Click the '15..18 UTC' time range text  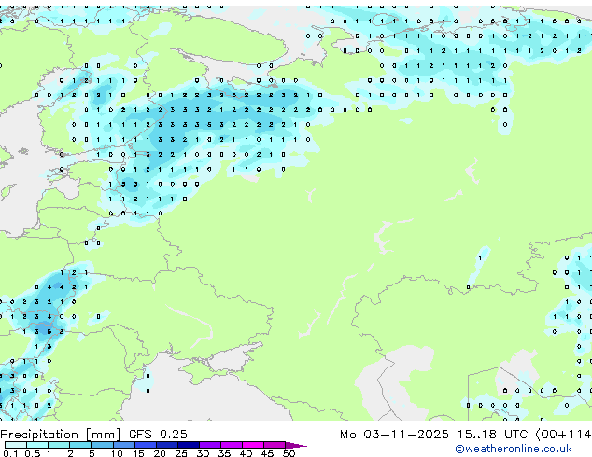pyautogui.click(x=492, y=435)
